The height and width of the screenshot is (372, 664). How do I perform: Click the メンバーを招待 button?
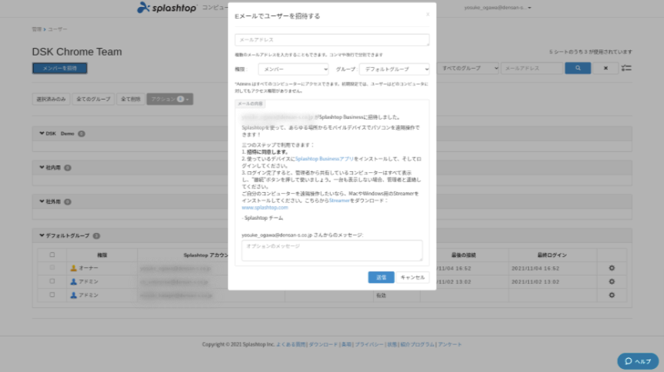pyautogui.click(x=59, y=68)
